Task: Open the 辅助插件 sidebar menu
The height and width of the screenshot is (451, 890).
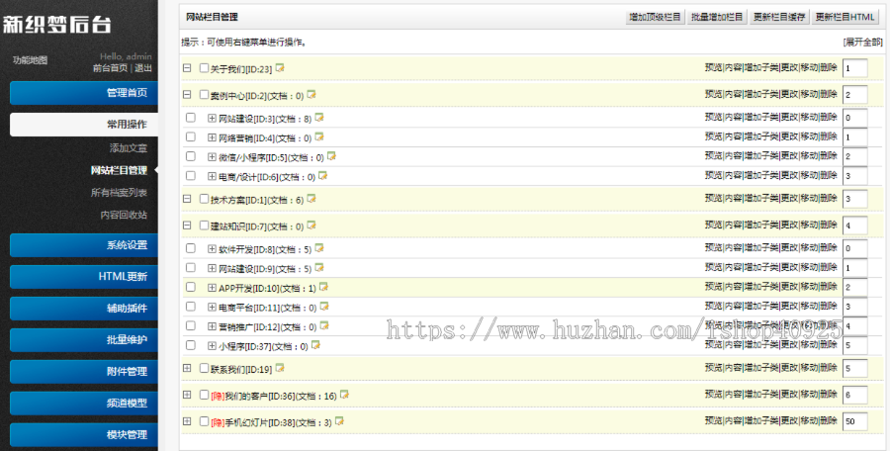Action: point(84,309)
